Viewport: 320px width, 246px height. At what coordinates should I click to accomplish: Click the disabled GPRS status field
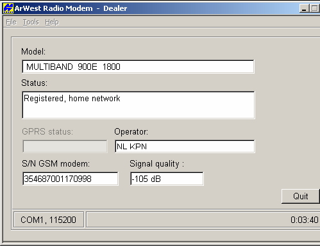coord(65,147)
